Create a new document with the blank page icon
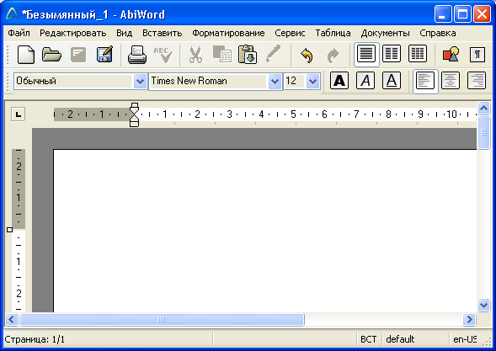 [25, 55]
